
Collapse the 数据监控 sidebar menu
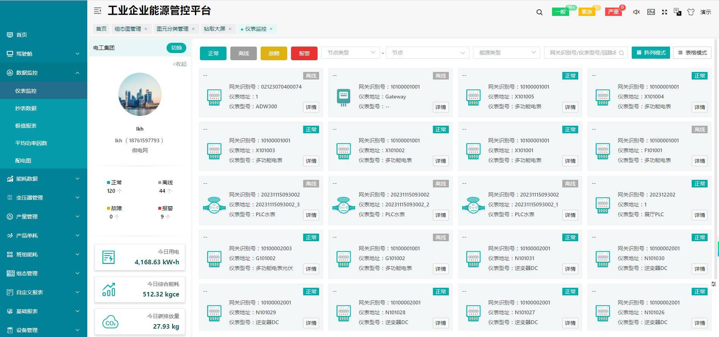(44, 73)
